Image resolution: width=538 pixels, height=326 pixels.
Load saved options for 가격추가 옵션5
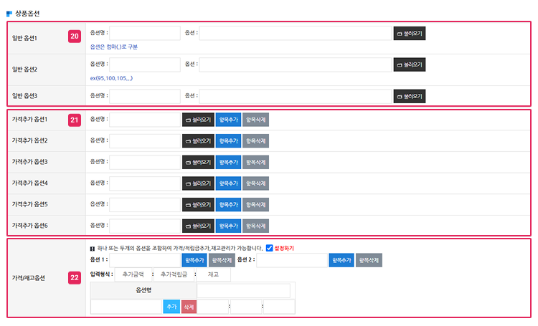tap(198, 205)
